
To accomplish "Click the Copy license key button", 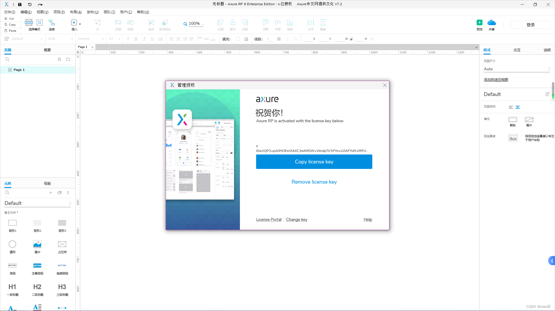I will [314, 162].
